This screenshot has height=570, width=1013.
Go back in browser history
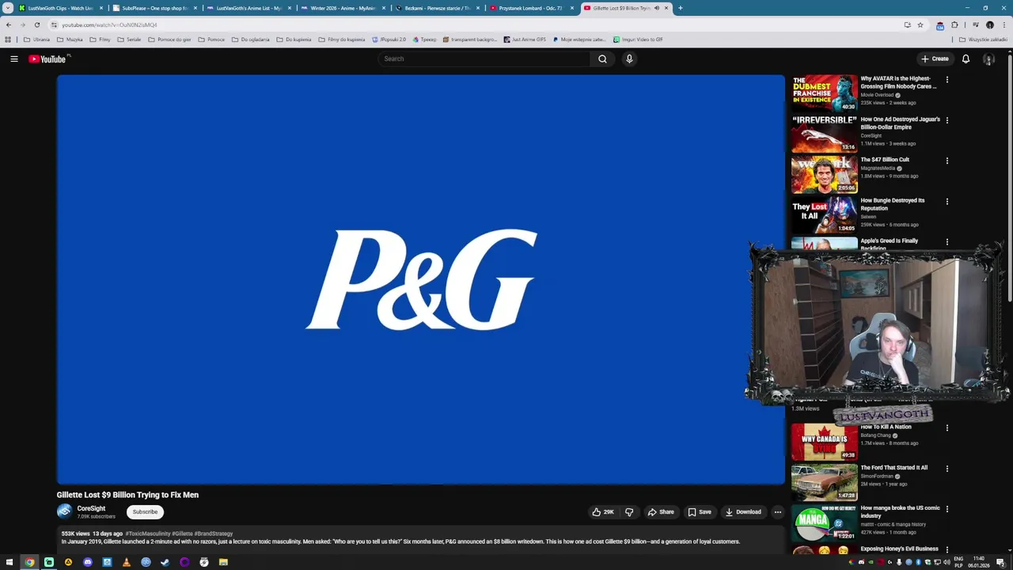pyautogui.click(x=9, y=25)
